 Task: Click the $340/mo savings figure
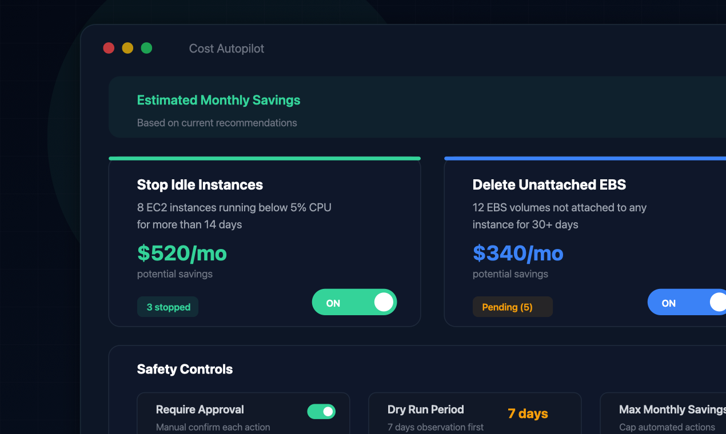[518, 253]
